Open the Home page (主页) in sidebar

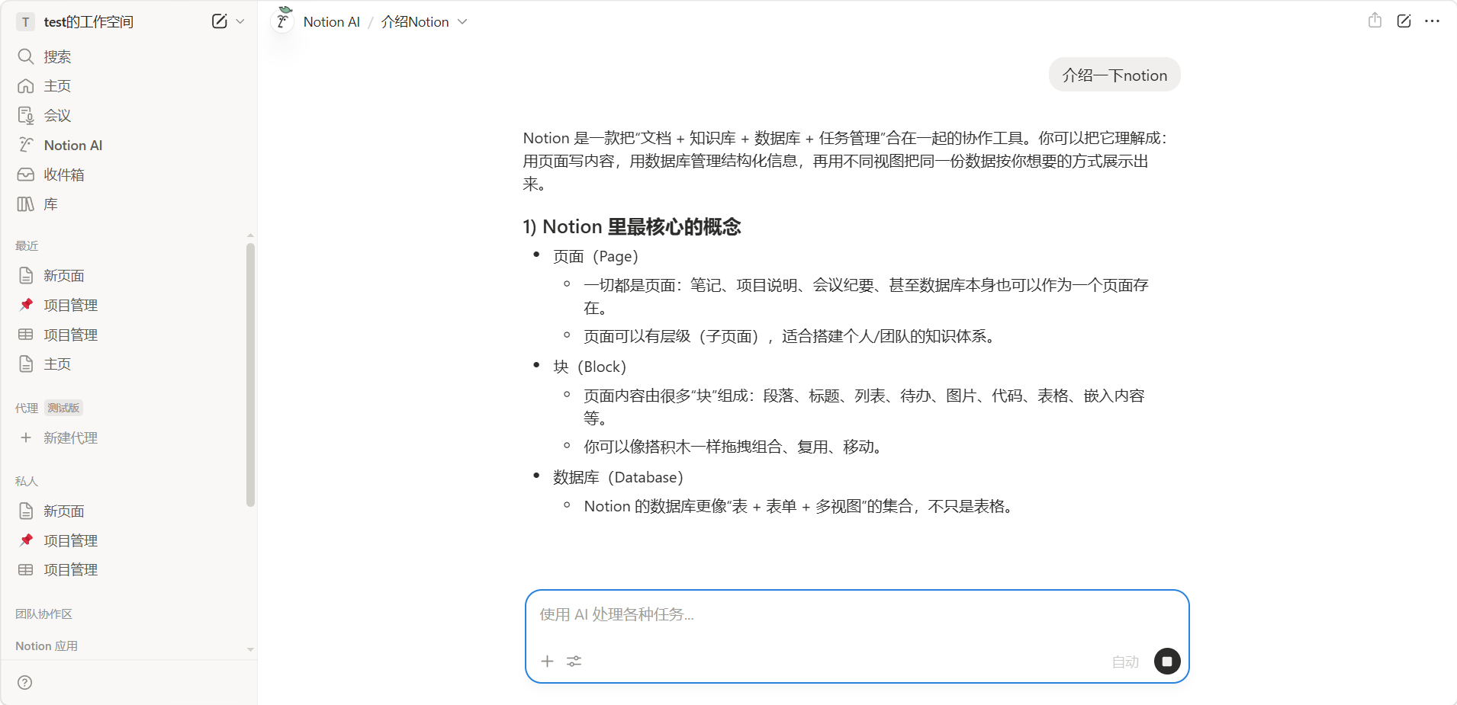[x=57, y=86]
